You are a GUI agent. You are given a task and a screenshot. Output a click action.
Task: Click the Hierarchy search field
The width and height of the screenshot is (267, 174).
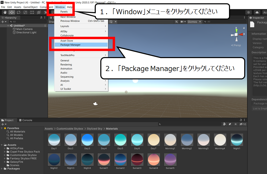(28, 22)
